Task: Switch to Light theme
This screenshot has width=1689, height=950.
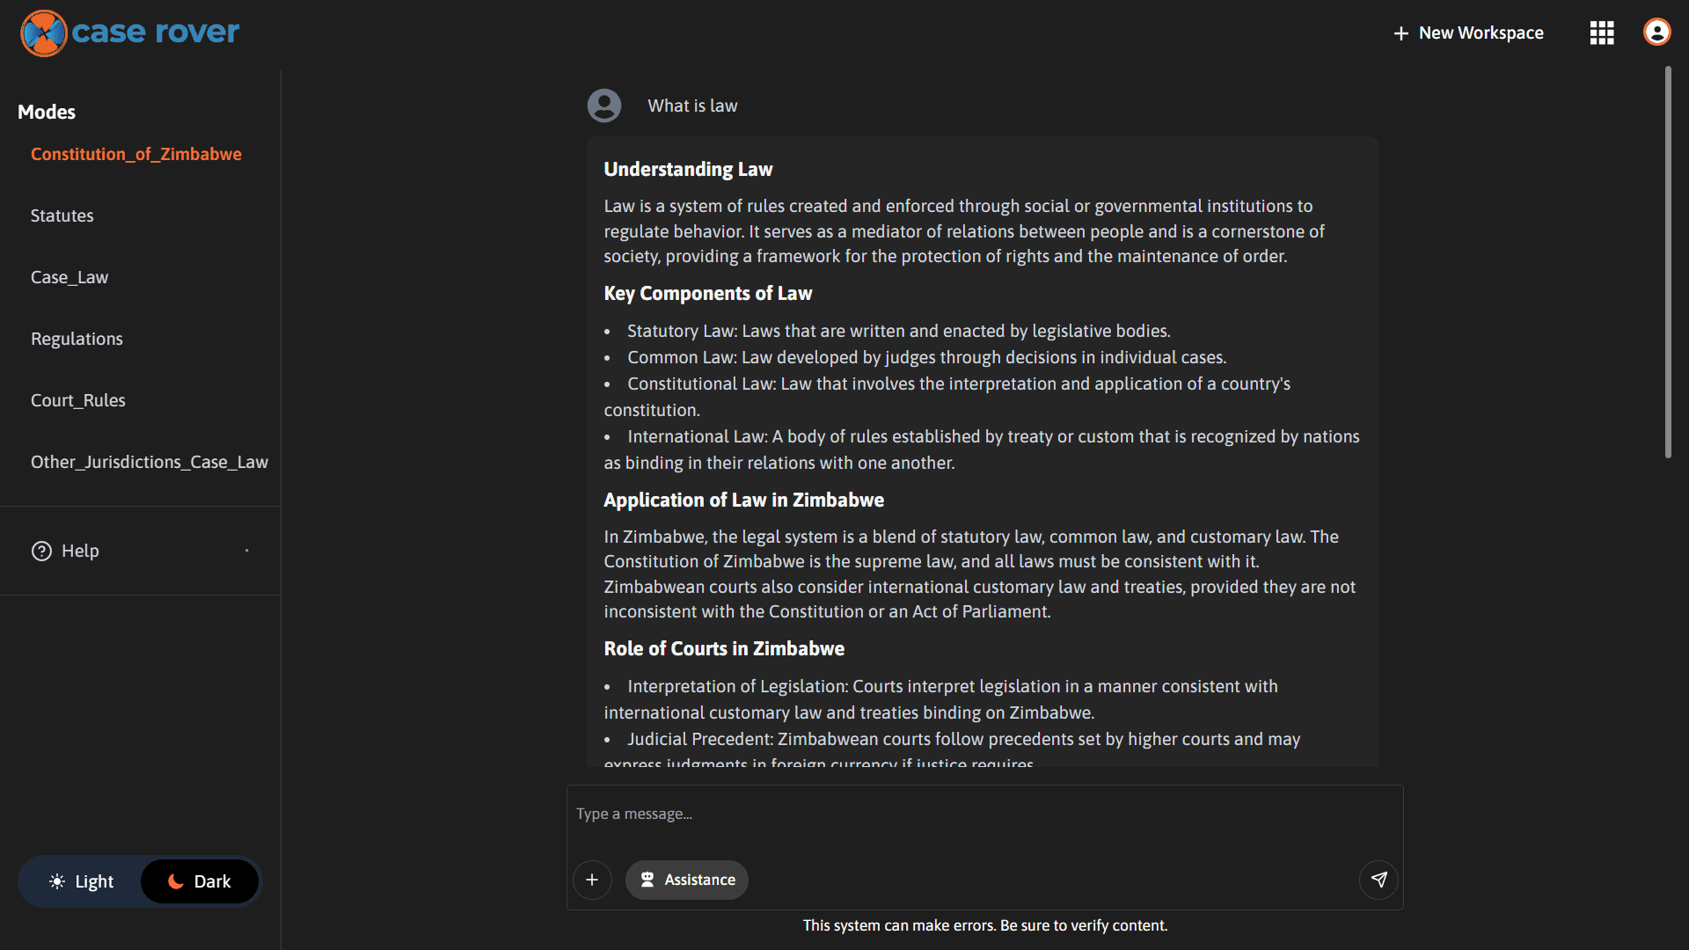Action: click(x=82, y=881)
